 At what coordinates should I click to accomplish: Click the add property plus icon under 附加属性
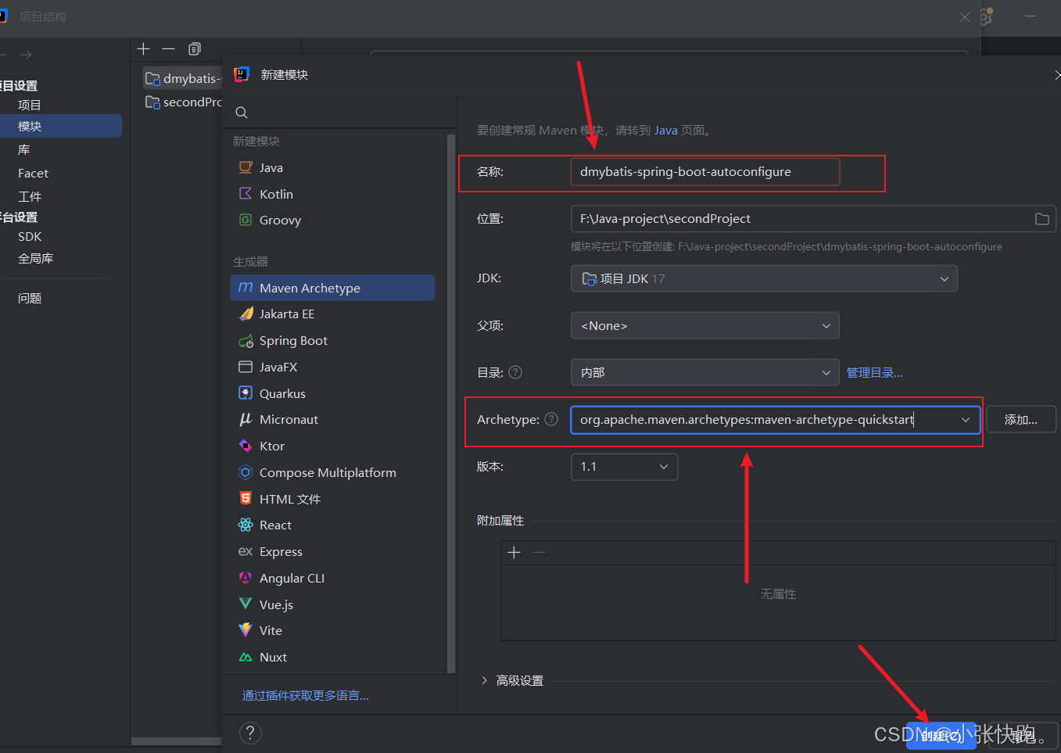514,552
